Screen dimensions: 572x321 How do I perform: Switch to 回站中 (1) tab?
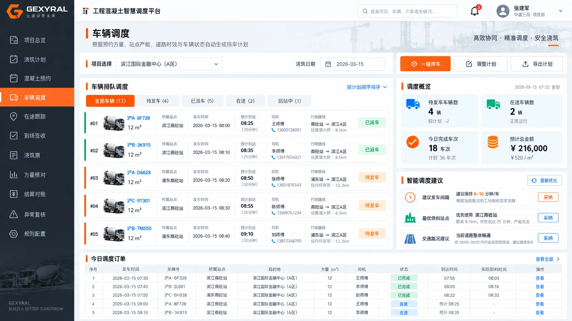[x=290, y=101]
